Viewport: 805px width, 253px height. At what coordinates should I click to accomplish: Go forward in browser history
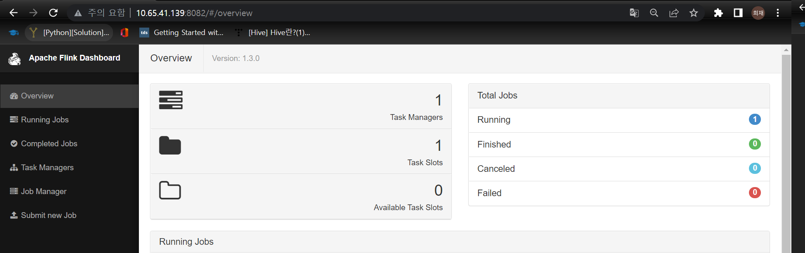33,13
